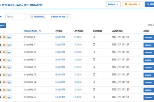Open the bar chart icon for cht-ansible.11

(9, 60)
